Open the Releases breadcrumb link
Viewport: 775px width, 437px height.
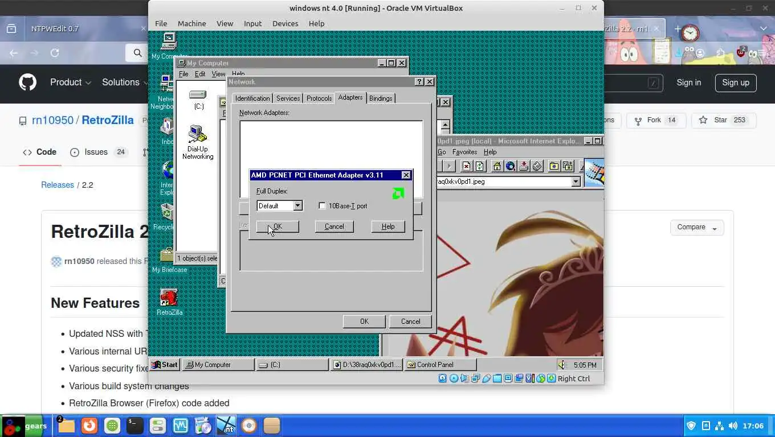point(58,185)
